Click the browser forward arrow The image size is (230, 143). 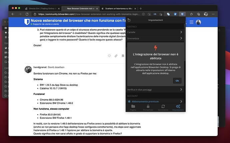(x=20, y=14)
